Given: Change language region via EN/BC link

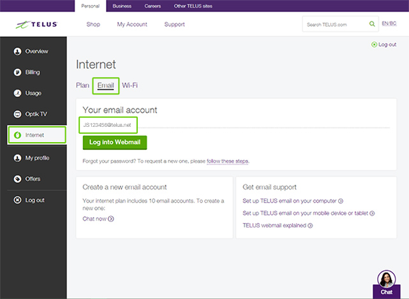Looking at the screenshot, I should [389, 24].
